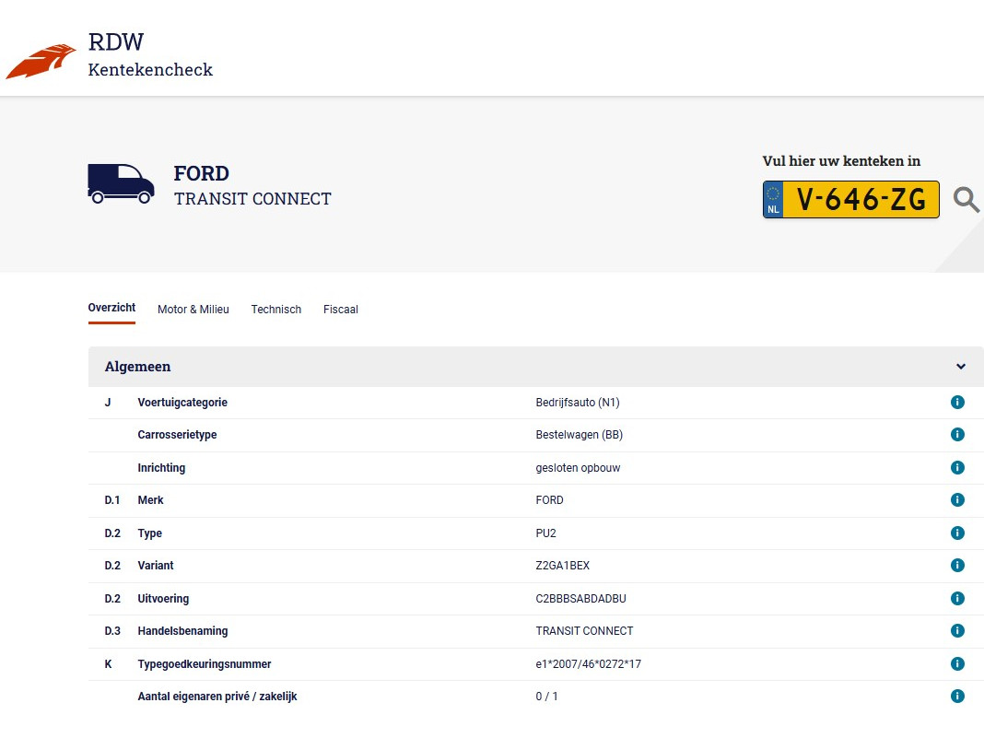
Task: Click the value 'gesloten opbouw'
Action: (578, 467)
